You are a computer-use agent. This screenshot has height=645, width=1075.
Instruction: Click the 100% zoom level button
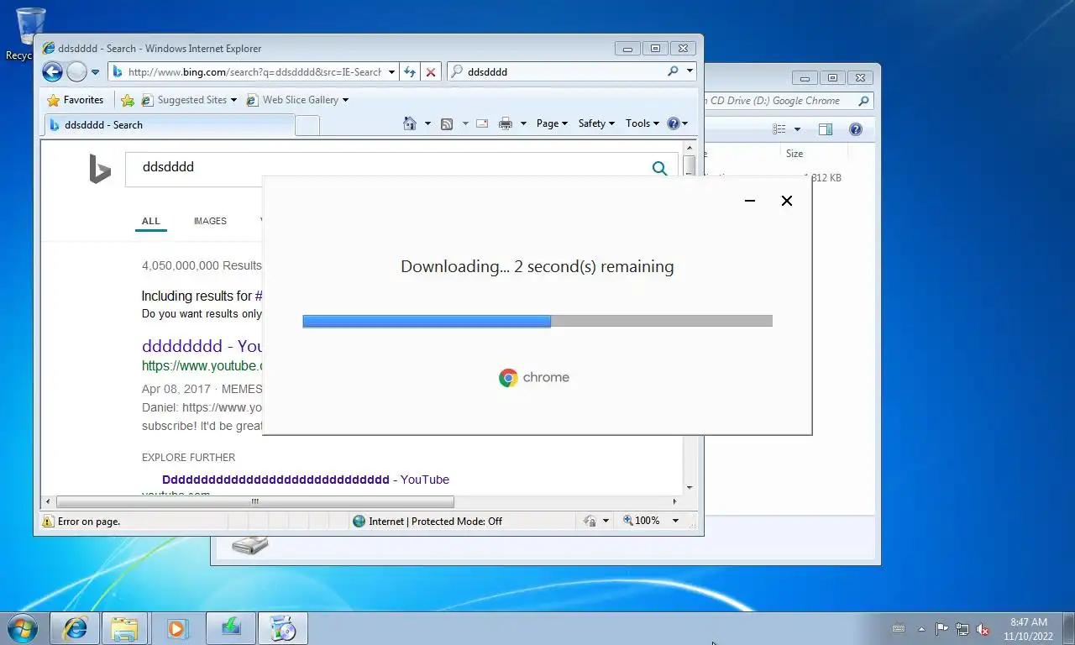(x=642, y=521)
